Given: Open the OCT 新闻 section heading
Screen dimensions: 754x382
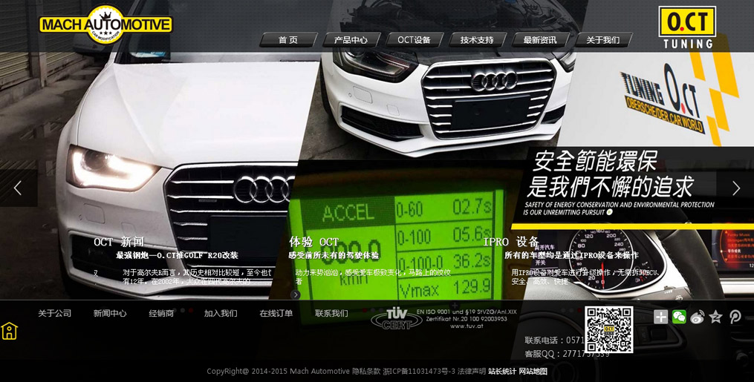Looking at the screenshot, I should click(119, 242).
